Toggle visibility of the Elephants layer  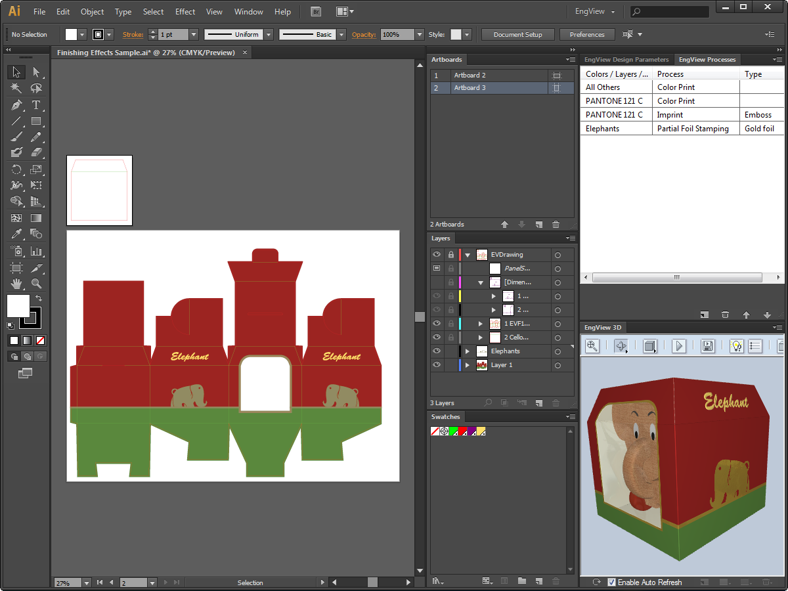click(437, 351)
